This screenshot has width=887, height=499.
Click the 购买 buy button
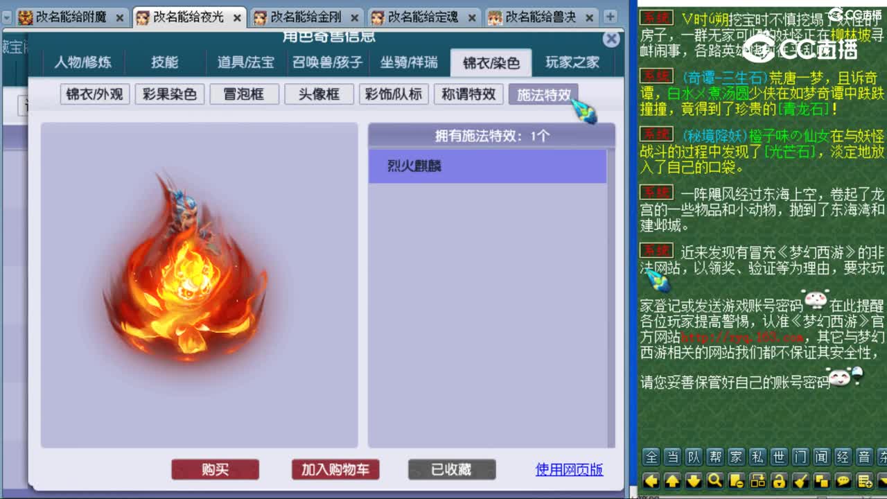215,469
